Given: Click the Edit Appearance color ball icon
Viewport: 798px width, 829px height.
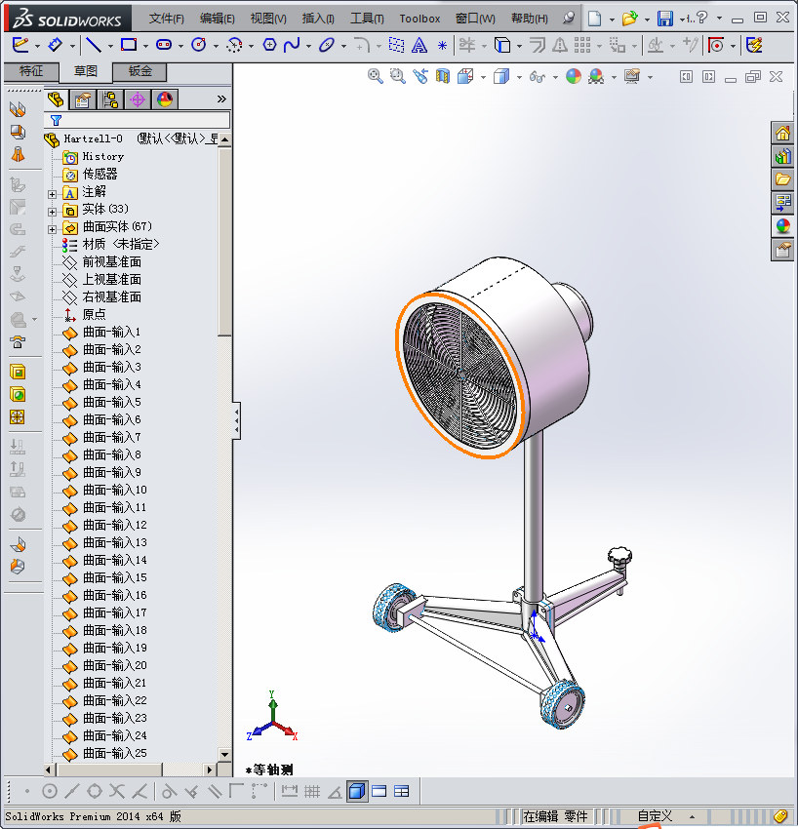Looking at the screenshot, I should click(x=574, y=77).
